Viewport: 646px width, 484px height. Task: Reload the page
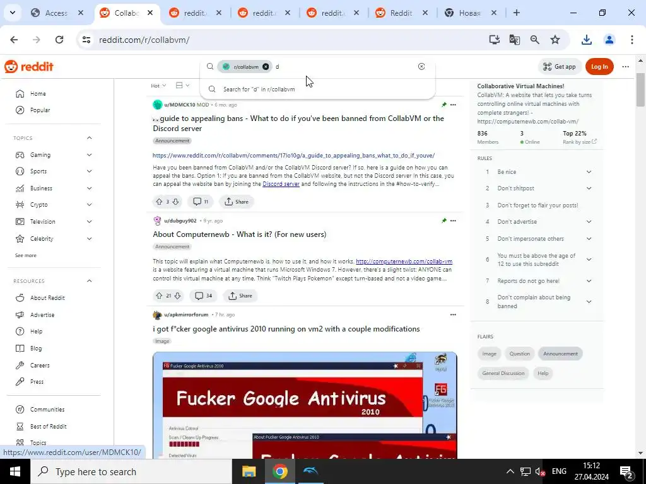(x=59, y=40)
